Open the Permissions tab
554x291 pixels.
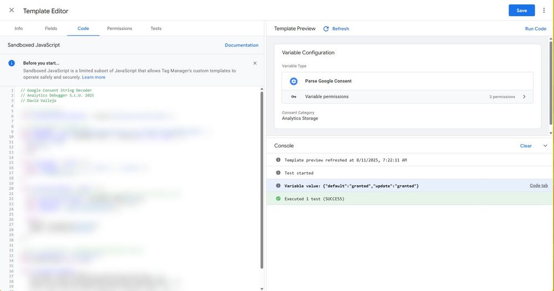click(x=120, y=28)
